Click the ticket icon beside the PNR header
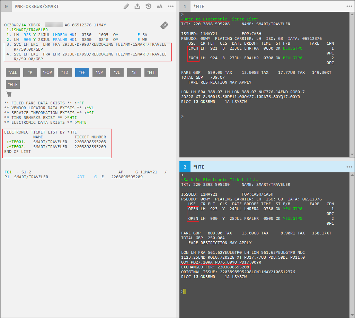The image size is (355, 318). pos(164,25)
